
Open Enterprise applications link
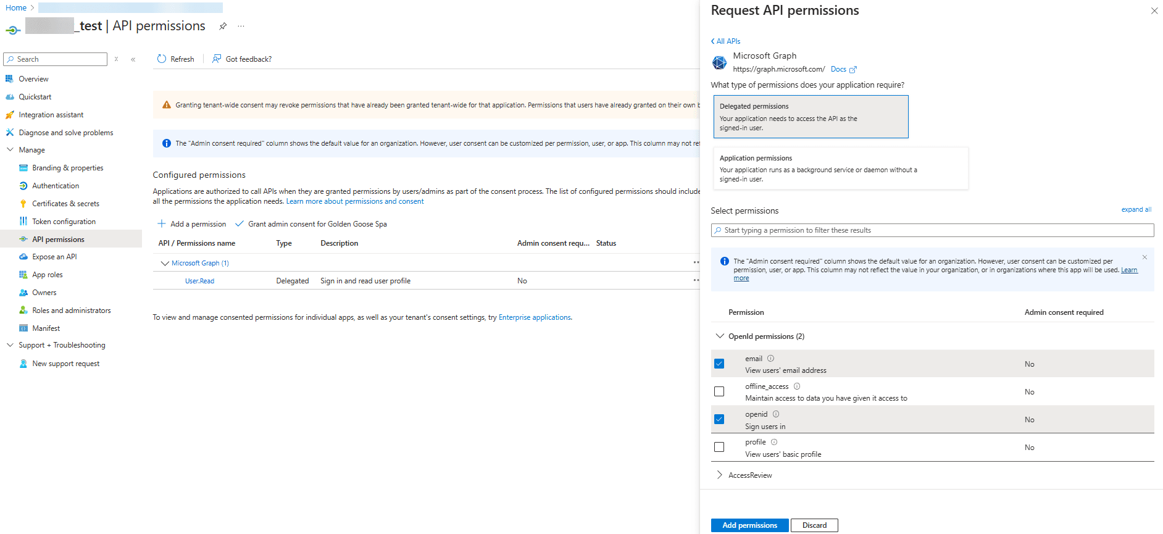535,317
